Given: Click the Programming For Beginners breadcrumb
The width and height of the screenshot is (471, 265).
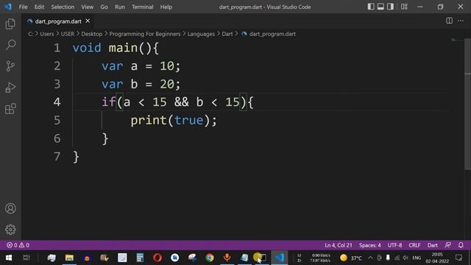Looking at the screenshot, I should 145,34.
